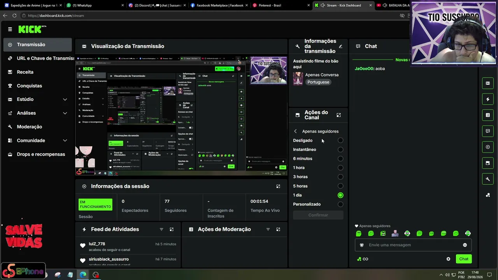This screenshot has width=498, height=280.
Task: Toggle stream info wrench icon in right sidebar
Action: point(488,179)
